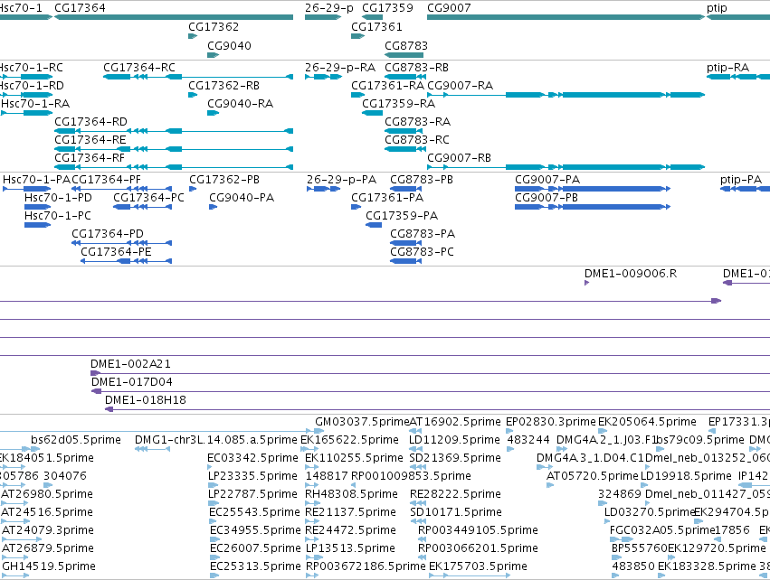Click transcript label CG17361-RA
The height and width of the screenshot is (580, 770).
[387, 85]
